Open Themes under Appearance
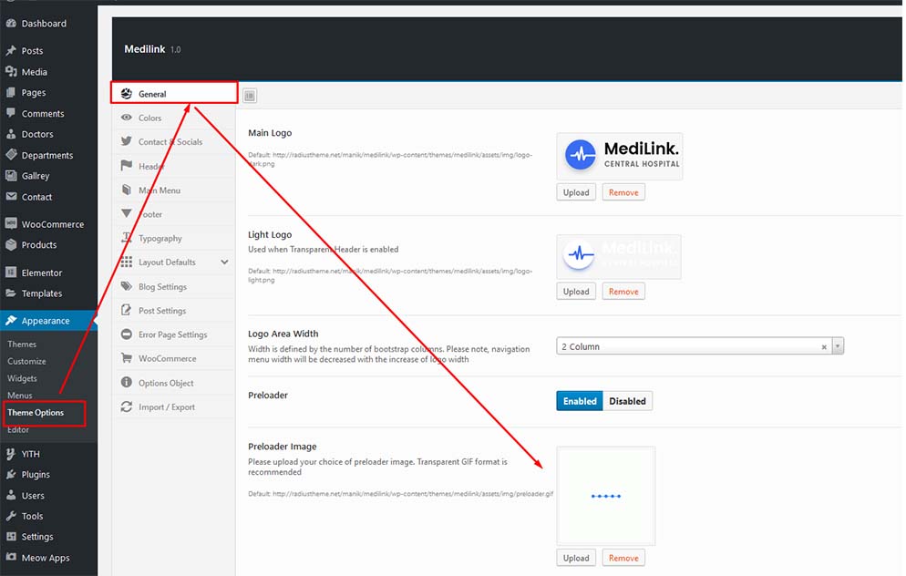906x576 pixels. point(22,344)
